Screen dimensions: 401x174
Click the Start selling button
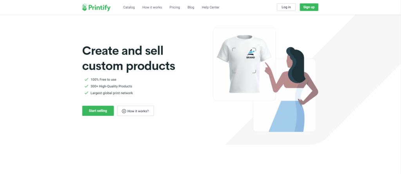tap(98, 111)
